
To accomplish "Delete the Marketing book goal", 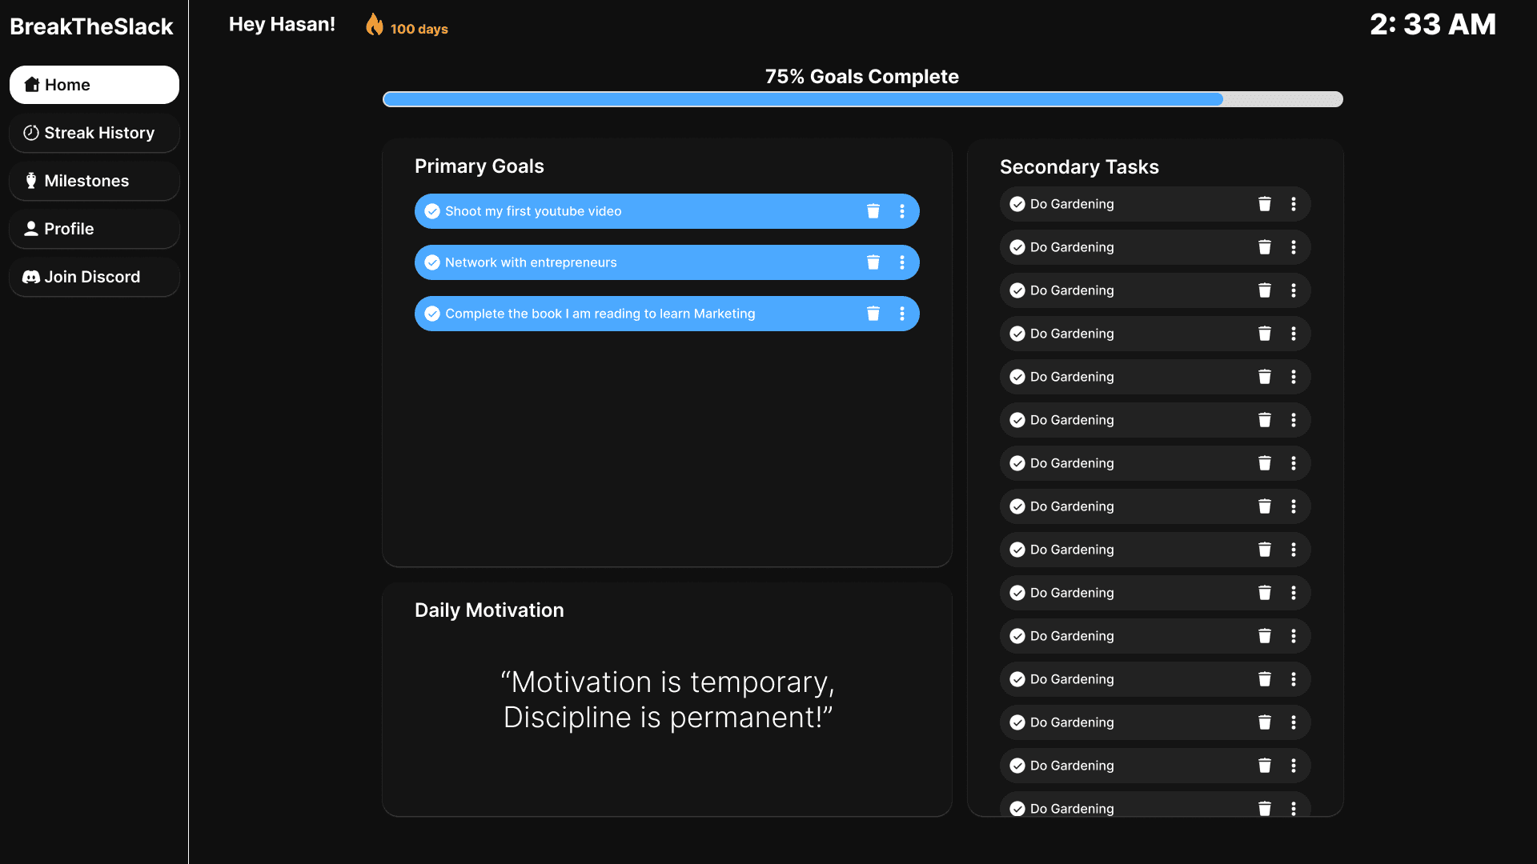I will coord(873,314).
